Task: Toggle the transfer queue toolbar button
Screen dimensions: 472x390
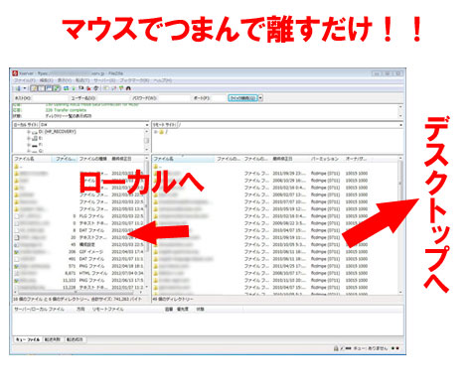Action: coord(57,88)
